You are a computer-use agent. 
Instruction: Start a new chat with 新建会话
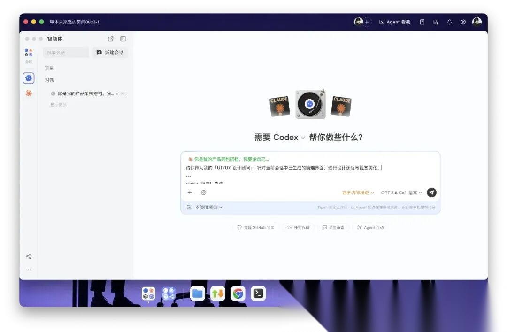[110, 53]
